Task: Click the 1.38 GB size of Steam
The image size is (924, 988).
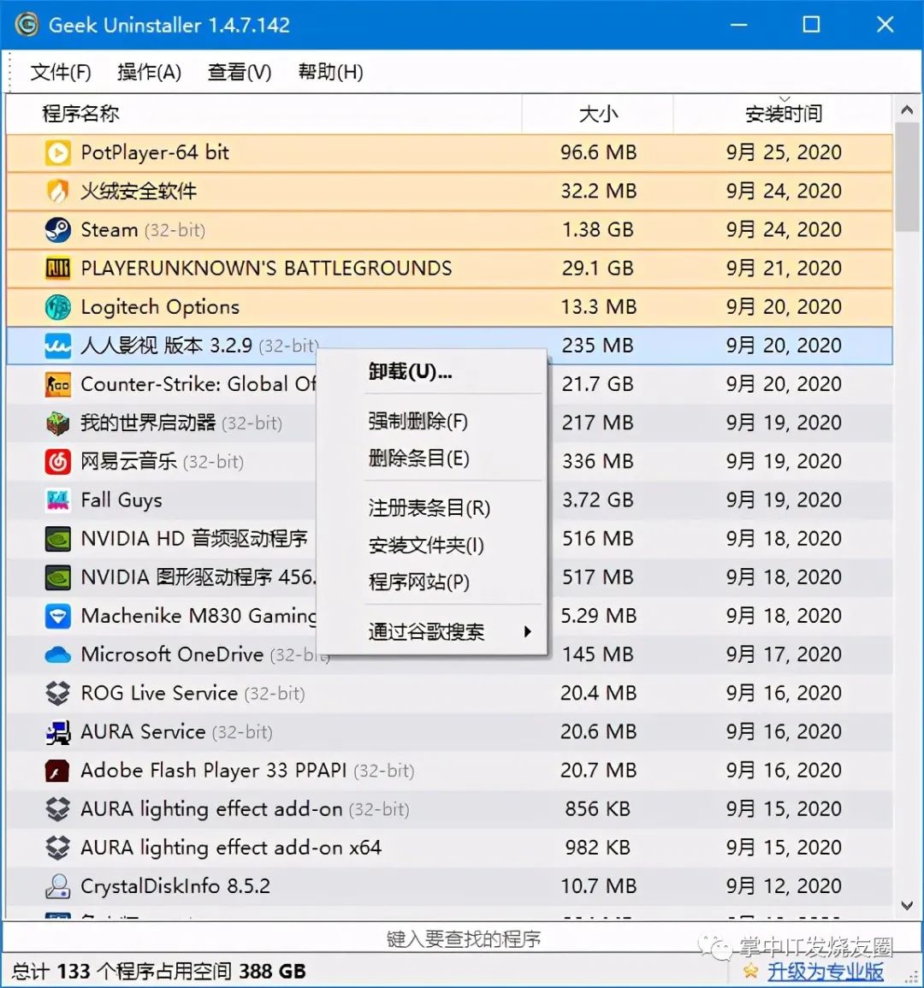Action: tap(597, 230)
